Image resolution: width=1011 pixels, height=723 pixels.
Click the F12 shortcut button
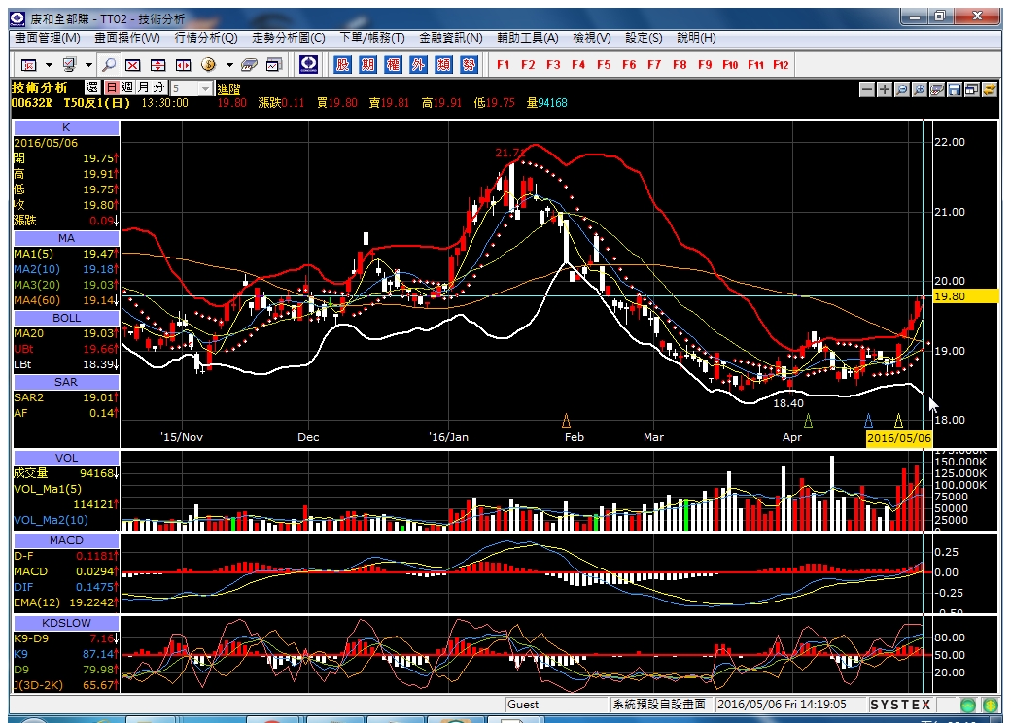pyautogui.click(x=781, y=64)
